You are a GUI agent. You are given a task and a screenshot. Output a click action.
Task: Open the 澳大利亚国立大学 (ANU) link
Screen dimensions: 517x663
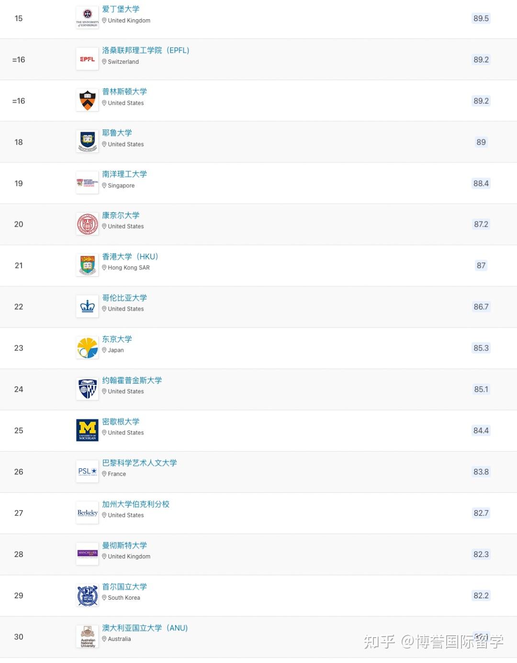[x=145, y=628]
